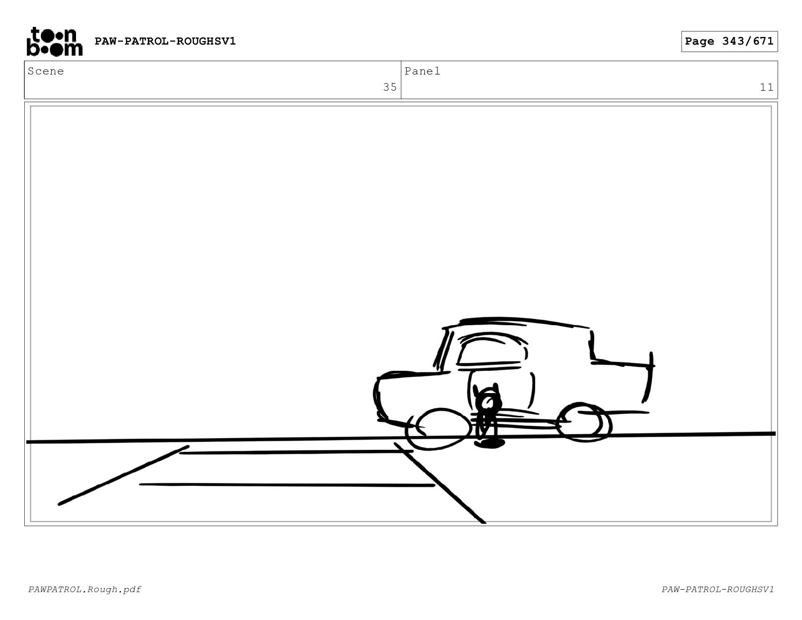The height and width of the screenshot is (620, 802).
Task: Click scene number 35
Action: click(x=390, y=87)
